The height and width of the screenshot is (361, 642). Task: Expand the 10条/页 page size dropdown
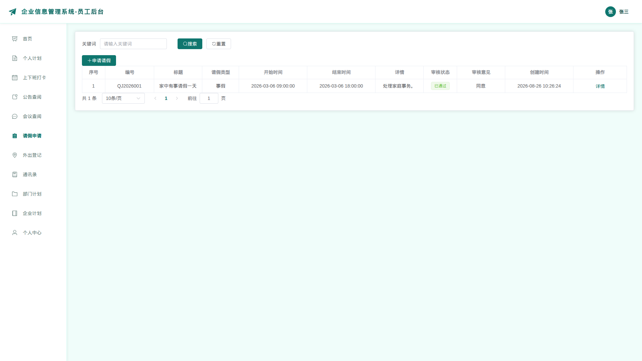coord(123,98)
